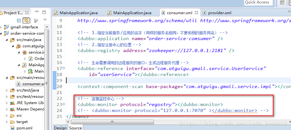Collapse the MainApp file node in tree
291x130 pixels.
(x=19, y=65)
